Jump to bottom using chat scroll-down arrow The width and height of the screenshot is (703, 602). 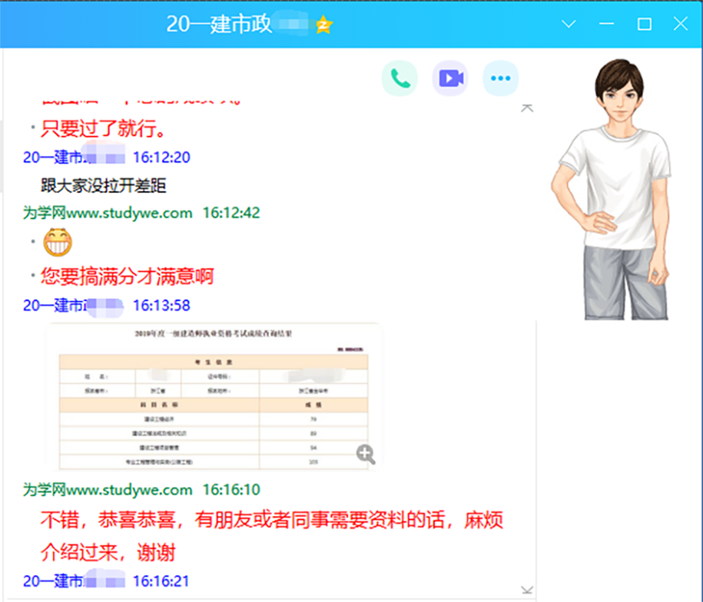[x=527, y=590]
